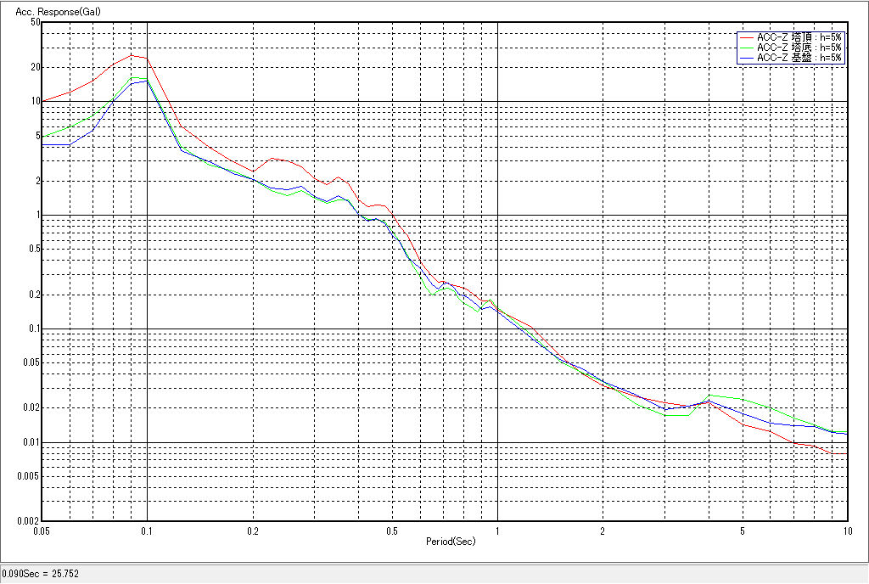Viewport: 869px width, 584px height.
Task: Click the y-axis tick label 50
Action: (x=36, y=22)
